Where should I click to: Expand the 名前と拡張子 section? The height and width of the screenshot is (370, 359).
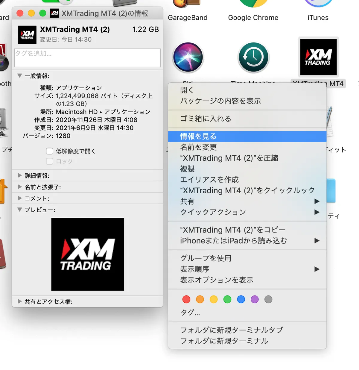[20, 187]
